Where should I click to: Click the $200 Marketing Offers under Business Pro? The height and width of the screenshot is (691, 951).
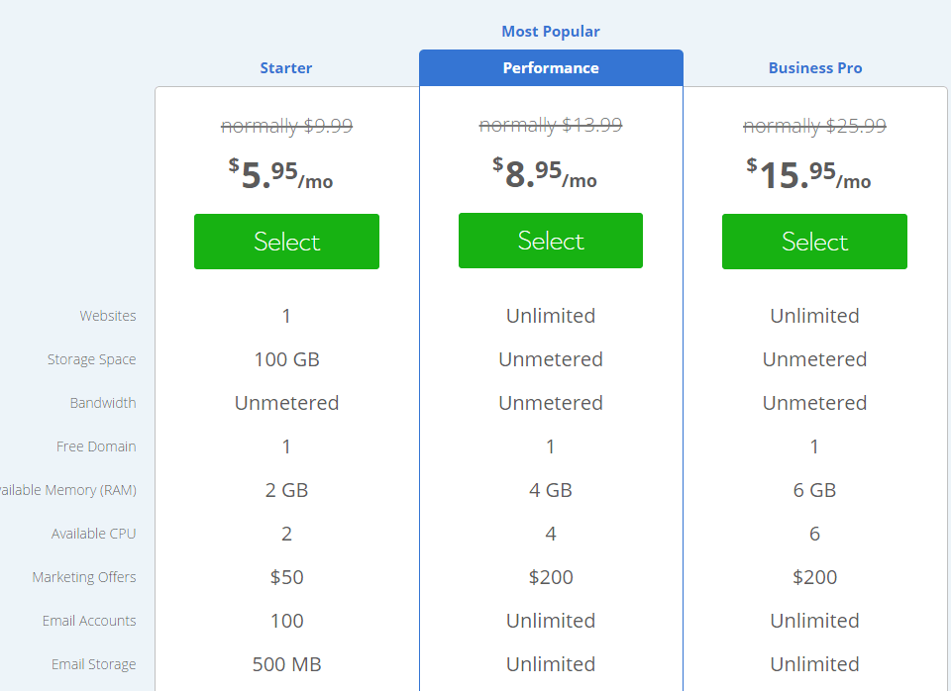coord(814,577)
